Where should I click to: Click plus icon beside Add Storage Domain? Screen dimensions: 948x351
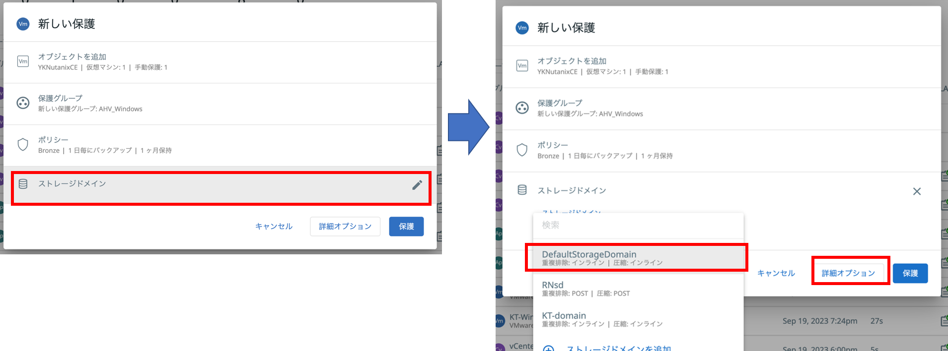coord(548,349)
